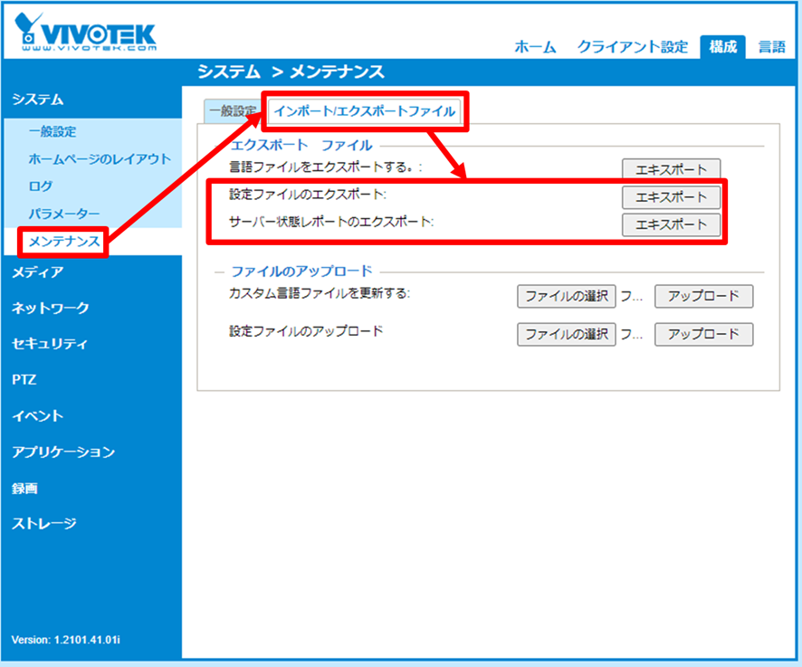Open the ログ sidebar item
The width and height of the screenshot is (802, 667).
tap(41, 186)
